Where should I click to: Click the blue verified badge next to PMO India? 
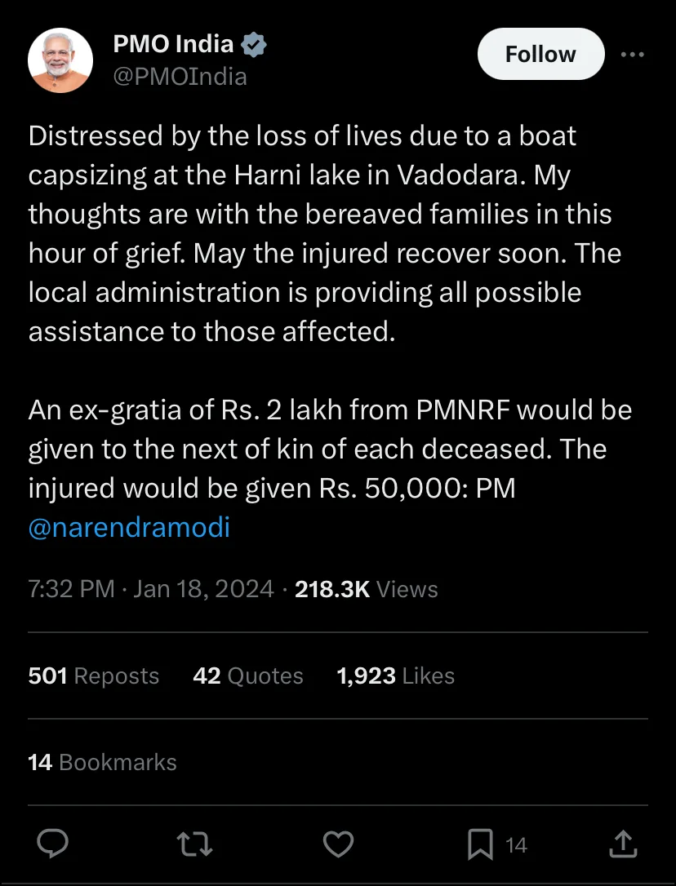point(254,45)
